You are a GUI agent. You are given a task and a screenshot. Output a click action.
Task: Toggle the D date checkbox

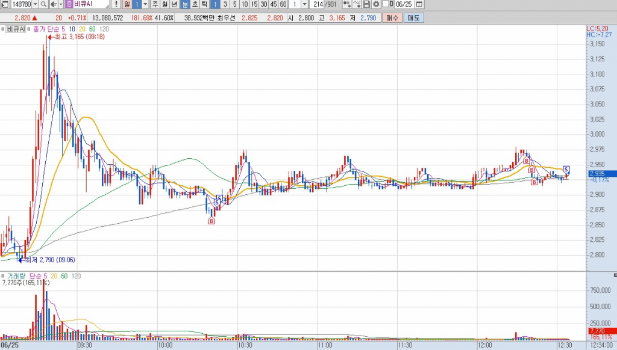[386, 4]
